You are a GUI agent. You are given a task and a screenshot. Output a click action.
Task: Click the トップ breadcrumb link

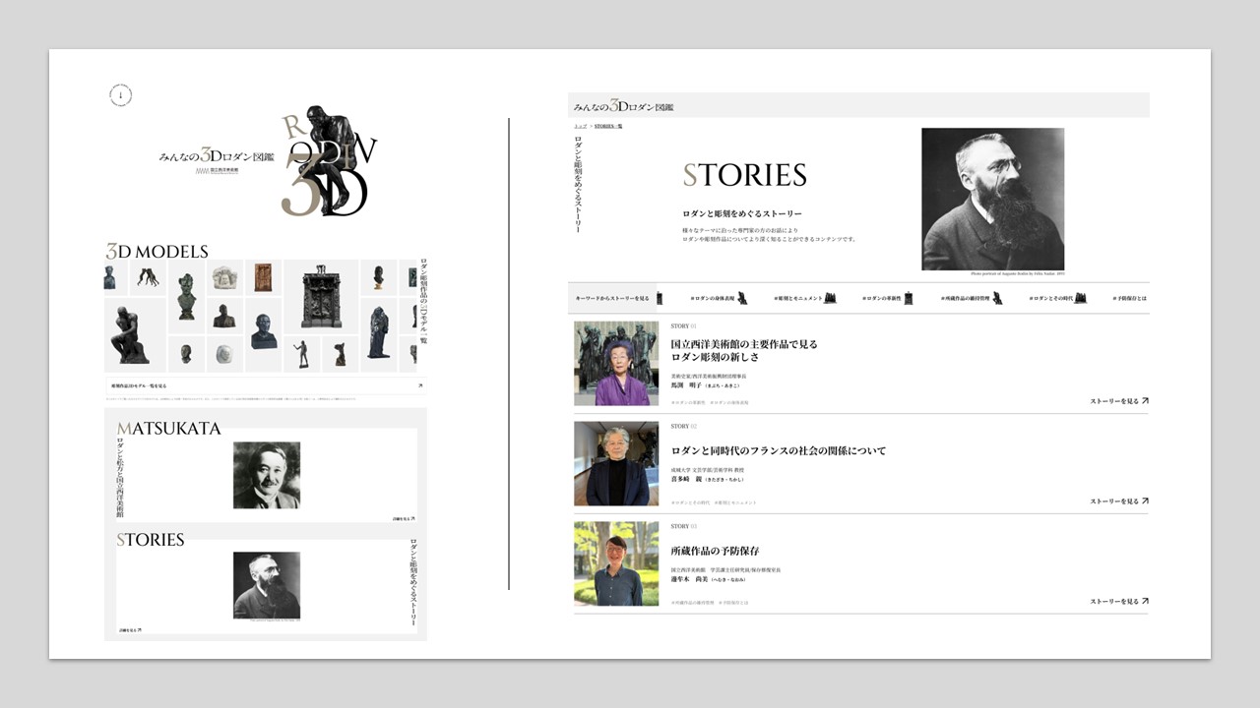(580, 126)
